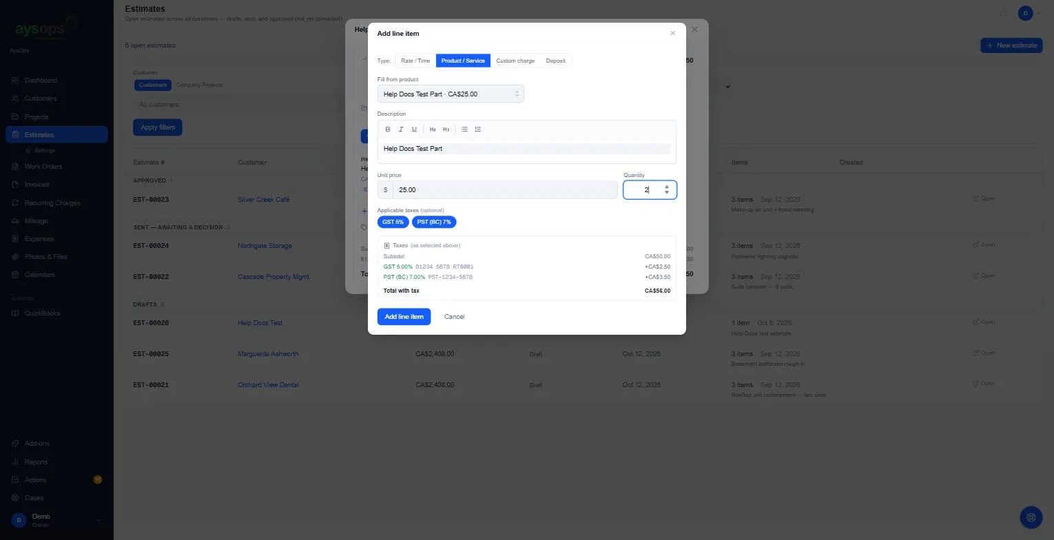Close the Add line item dialog
This screenshot has width=1054, height=540.
coord(673,33)
